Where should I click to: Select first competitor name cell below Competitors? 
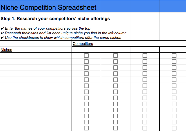click(86, 50)
